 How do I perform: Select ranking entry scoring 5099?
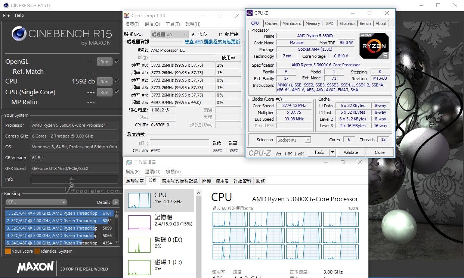tap(60, 228)
